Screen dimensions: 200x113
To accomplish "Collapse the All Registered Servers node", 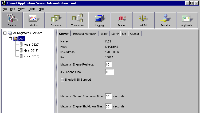I will [5, 33].
